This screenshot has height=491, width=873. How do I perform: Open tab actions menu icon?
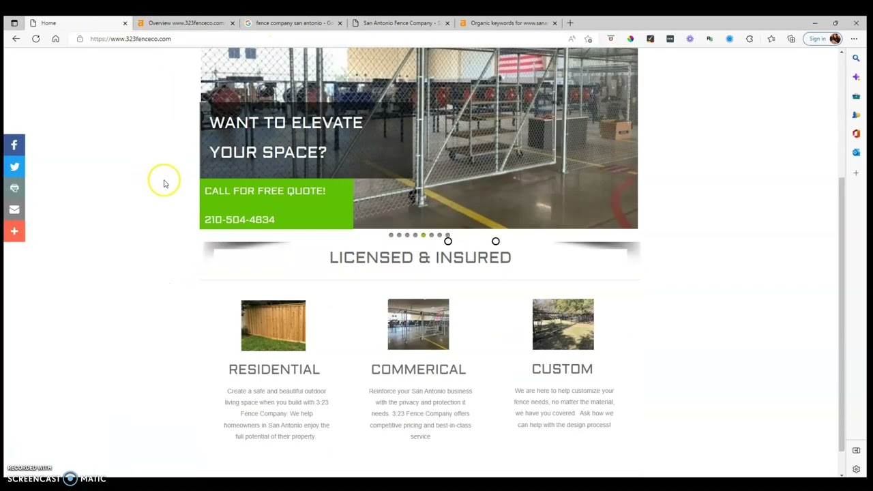click(14, 23)
